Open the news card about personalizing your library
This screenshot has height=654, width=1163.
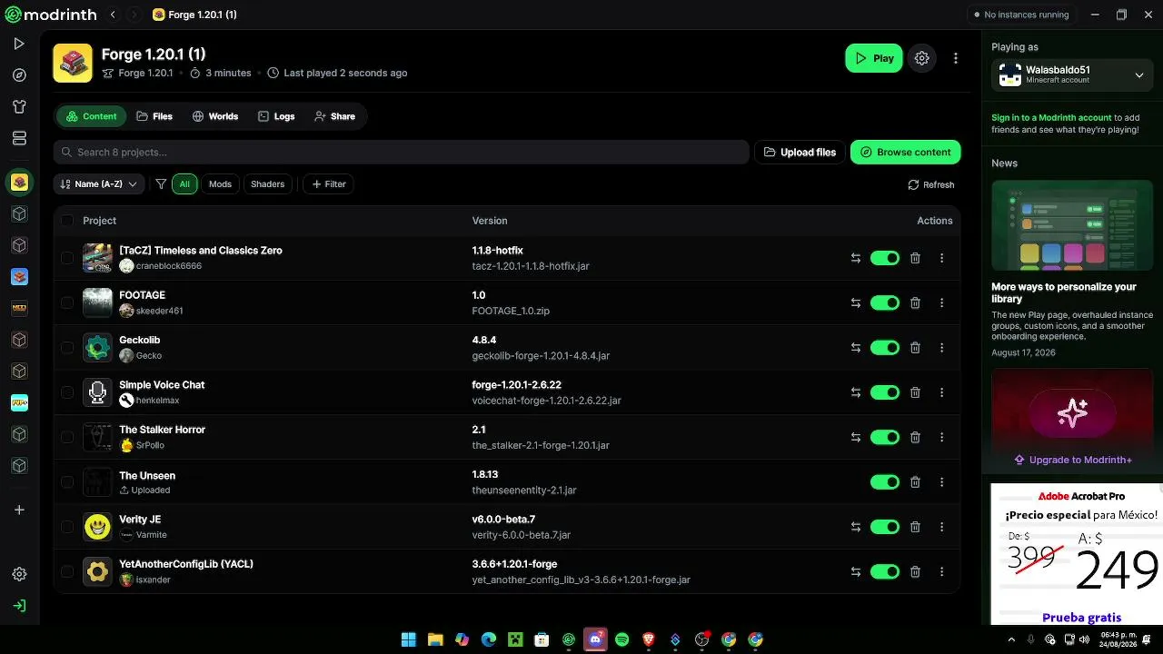click(x=1072, y=269)
